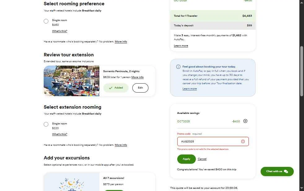Image resolution: width=304 pixels, height=191 pixels.
Task: Click the promo code not valid error message
Action: pos(203,149)
